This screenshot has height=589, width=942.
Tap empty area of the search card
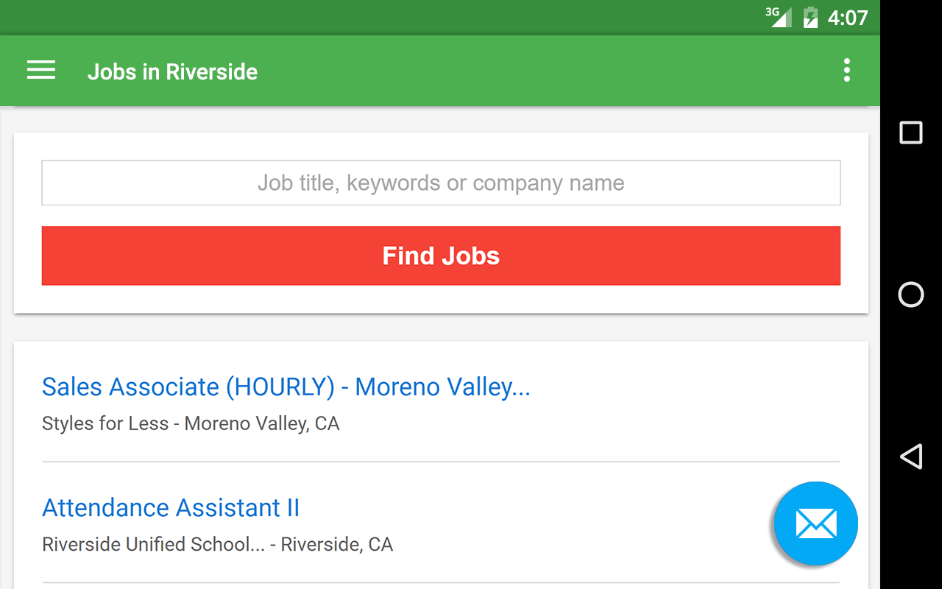[441, 299]
